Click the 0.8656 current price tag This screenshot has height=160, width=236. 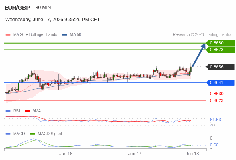(220, 67)
